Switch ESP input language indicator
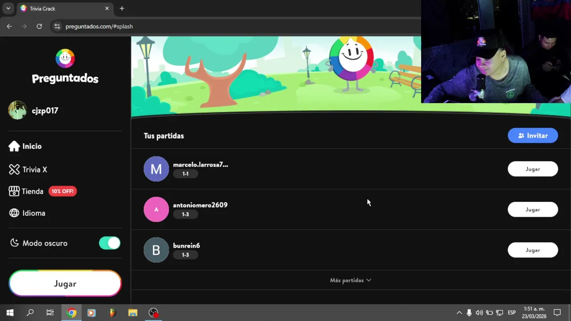This screenshot has height=321, width=571. (512, 313)
